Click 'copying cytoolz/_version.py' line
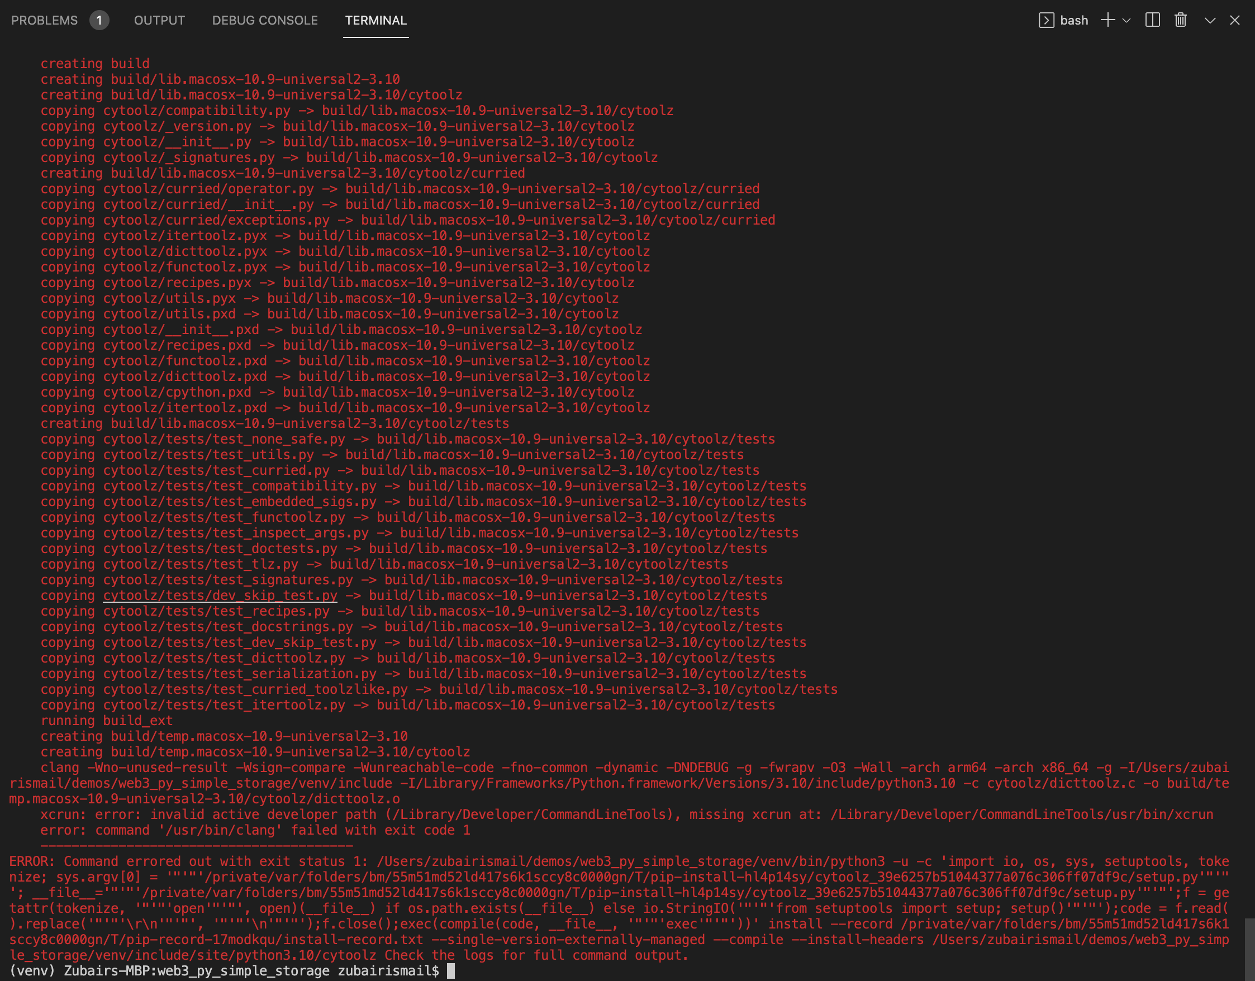This screenshot has height=981, width=1255. pos(337,126)
